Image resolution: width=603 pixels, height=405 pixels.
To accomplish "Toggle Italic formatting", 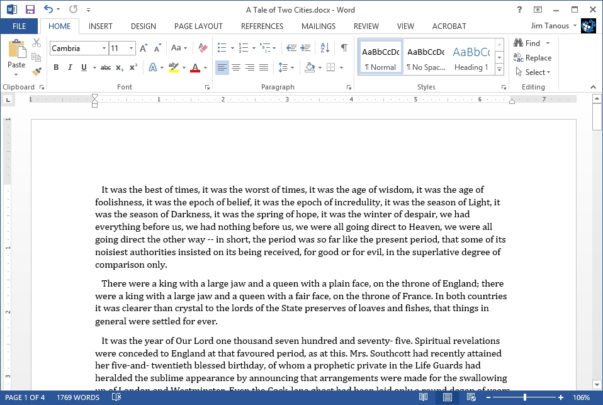I will click(x=70, y=67).
